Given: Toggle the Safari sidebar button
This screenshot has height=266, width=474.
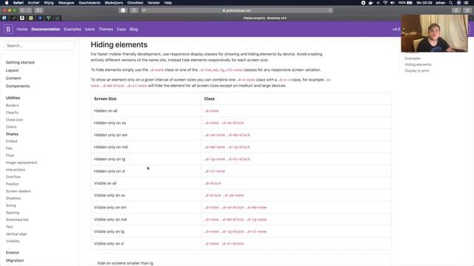Looking at the screenshot, I should pos(39,10).
